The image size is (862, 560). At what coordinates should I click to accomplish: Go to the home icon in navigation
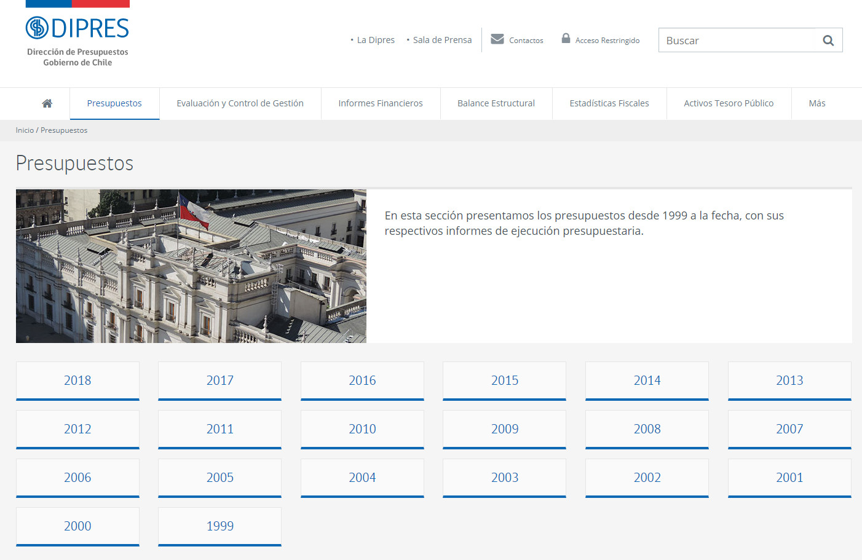47,103
